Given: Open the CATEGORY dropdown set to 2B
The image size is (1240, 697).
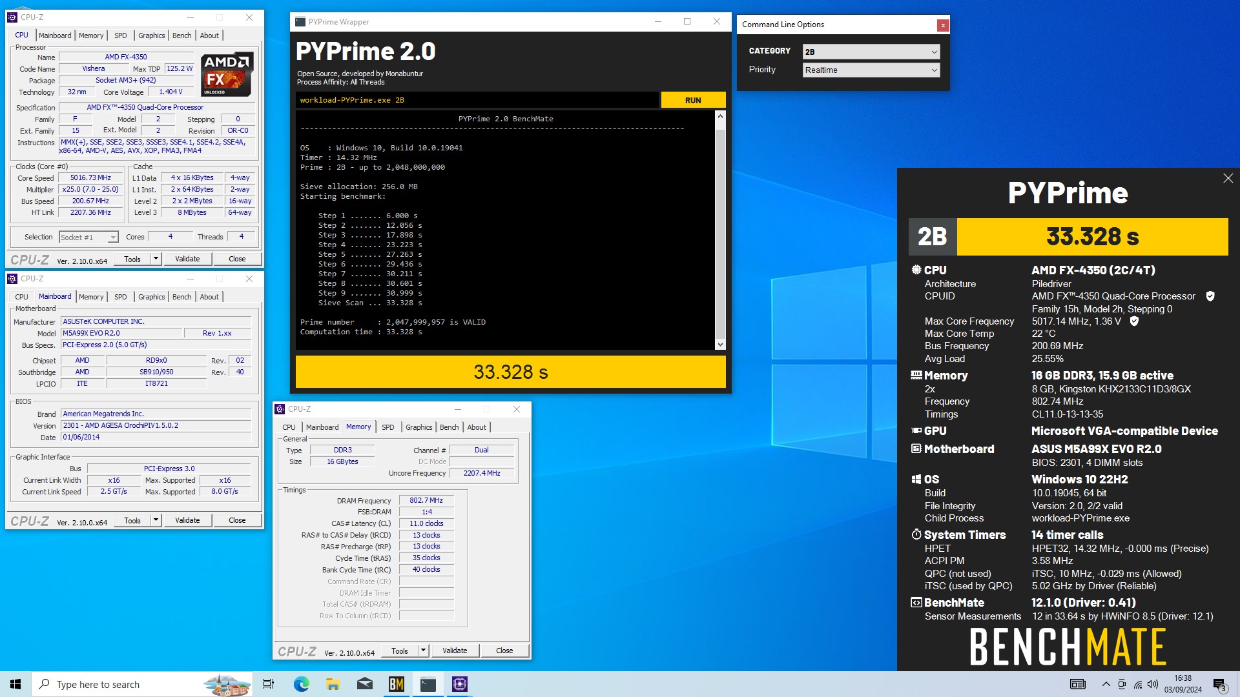Looking at the screenshot, I should coord(871,52).
